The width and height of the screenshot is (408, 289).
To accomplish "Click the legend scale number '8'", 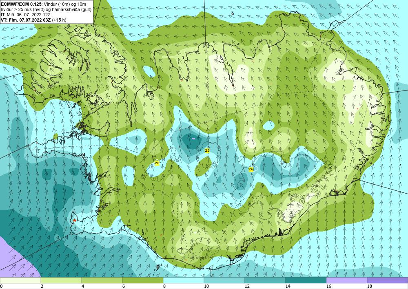I will [164, 286].
